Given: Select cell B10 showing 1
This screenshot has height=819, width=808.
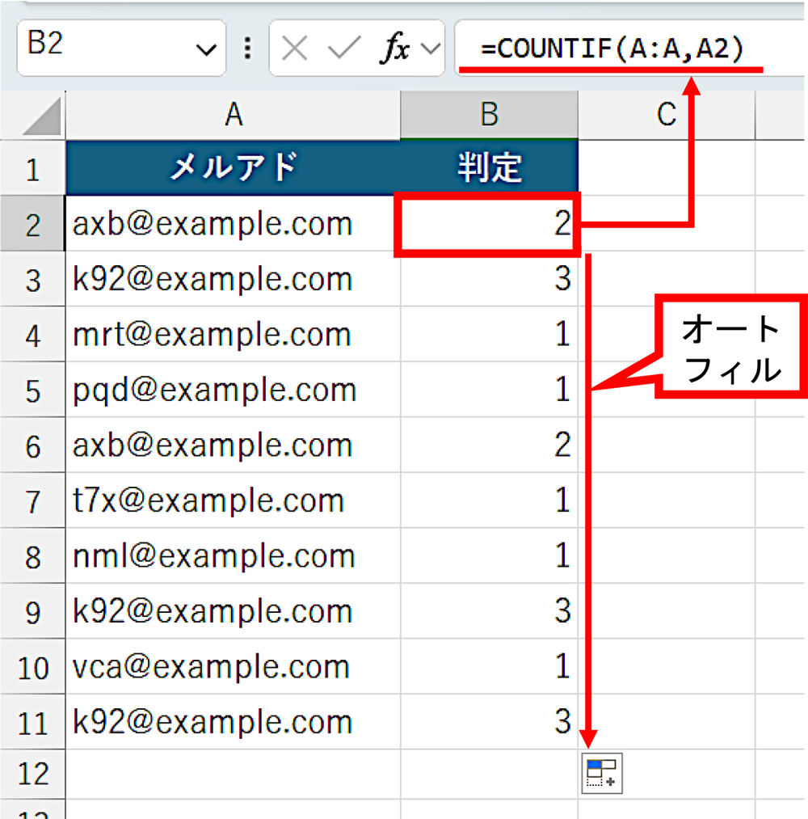Looking at the screenshot, I should pos(489,666).
